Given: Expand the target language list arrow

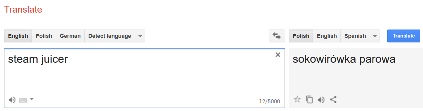Looking at the screenshot, I should point(375,36).
